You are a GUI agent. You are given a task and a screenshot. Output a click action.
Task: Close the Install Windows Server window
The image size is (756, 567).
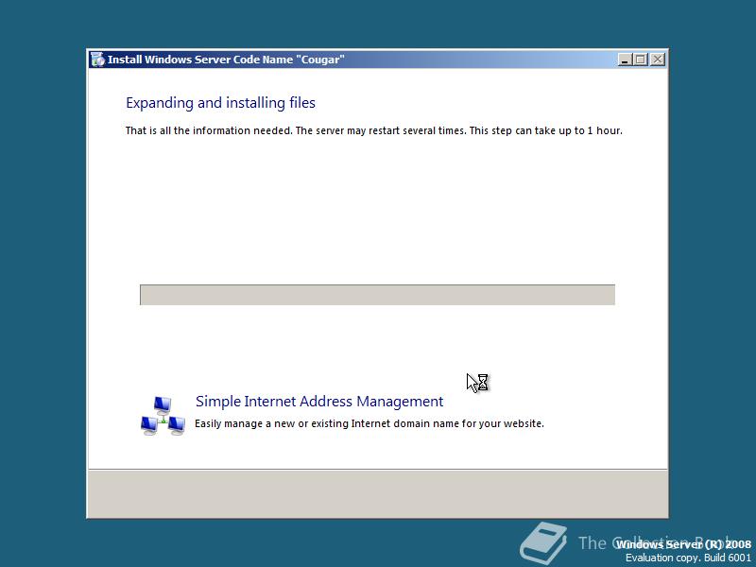[x=658, y=60]
